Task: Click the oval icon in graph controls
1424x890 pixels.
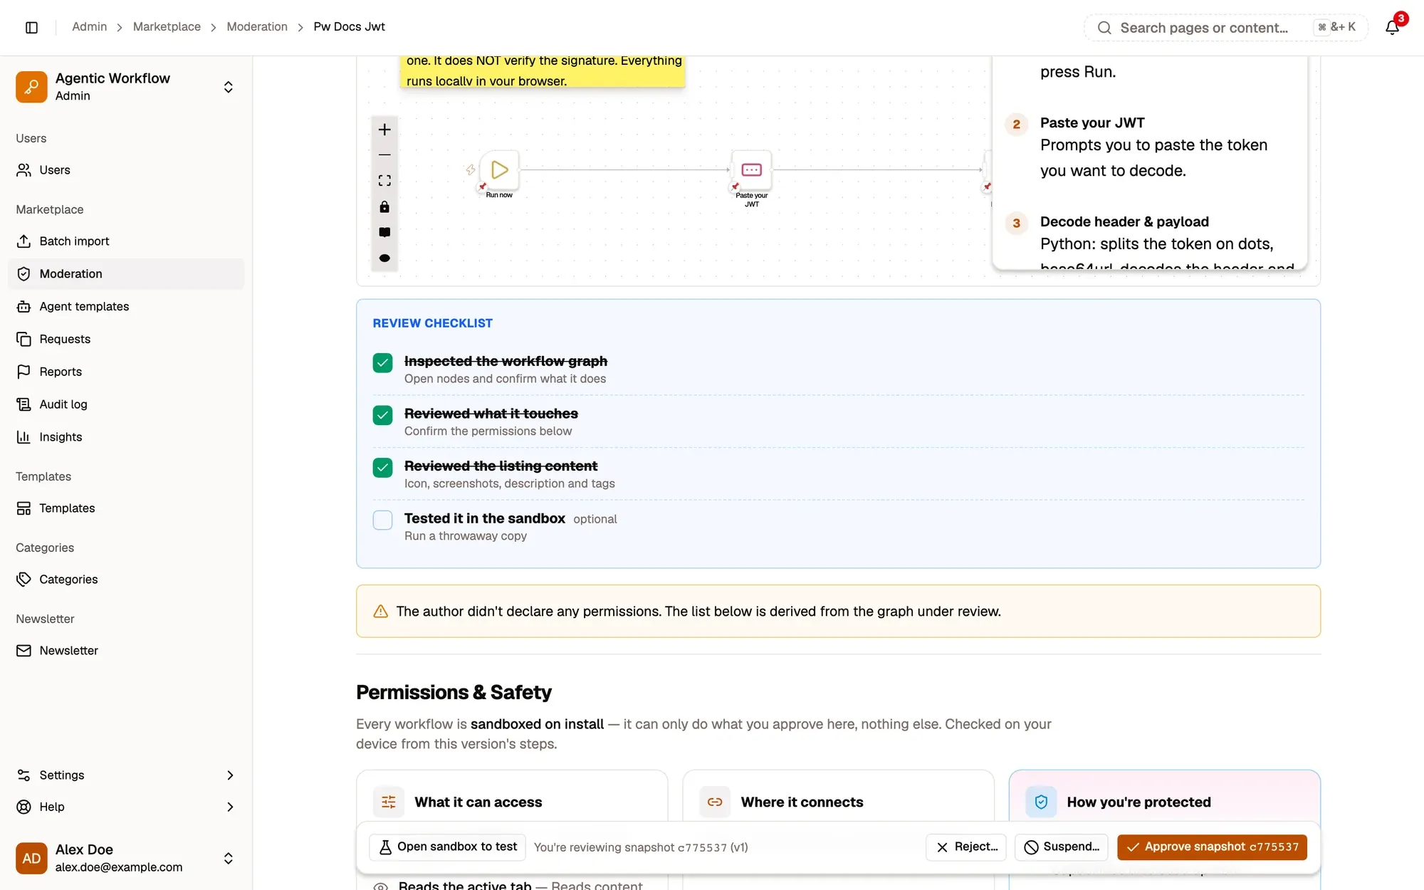Action: (384, 258)
